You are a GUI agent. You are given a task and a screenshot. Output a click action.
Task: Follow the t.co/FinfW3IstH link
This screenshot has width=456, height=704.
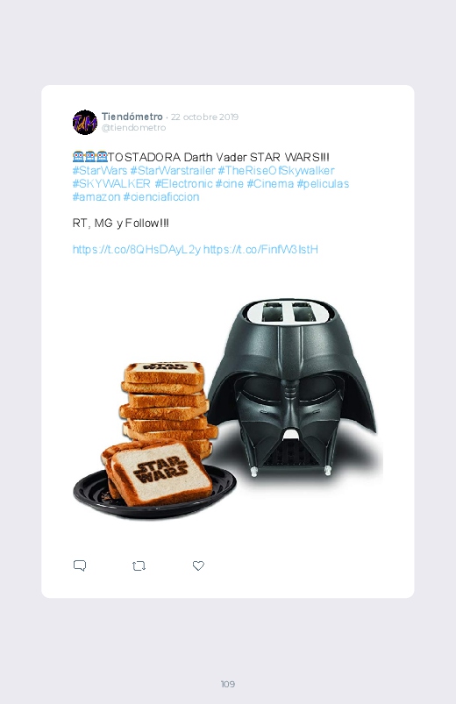(261, 250)
